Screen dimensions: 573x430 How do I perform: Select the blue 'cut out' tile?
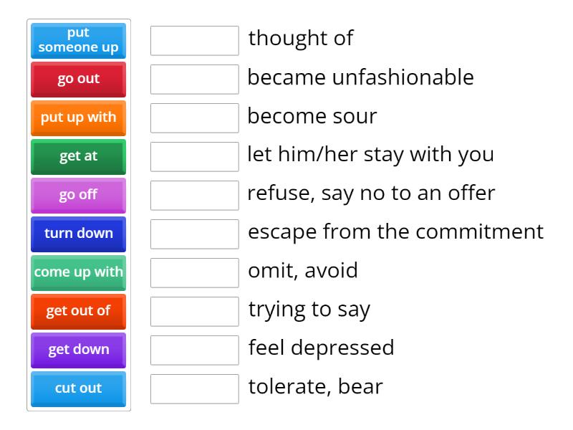78,389
